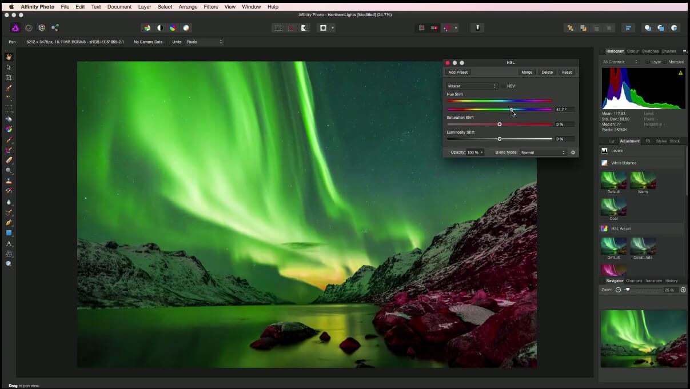Select the Flood Fill bucket tool
This screenshot has width=690, height=389.
pyautogui.click(x=9, y=119)
